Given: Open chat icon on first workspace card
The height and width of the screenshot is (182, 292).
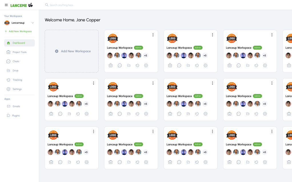Looking at the screenshot, I should (x=120, y=66).
